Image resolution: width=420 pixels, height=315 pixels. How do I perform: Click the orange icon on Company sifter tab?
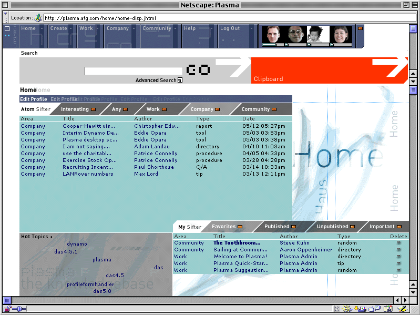[x=218, y=109]
